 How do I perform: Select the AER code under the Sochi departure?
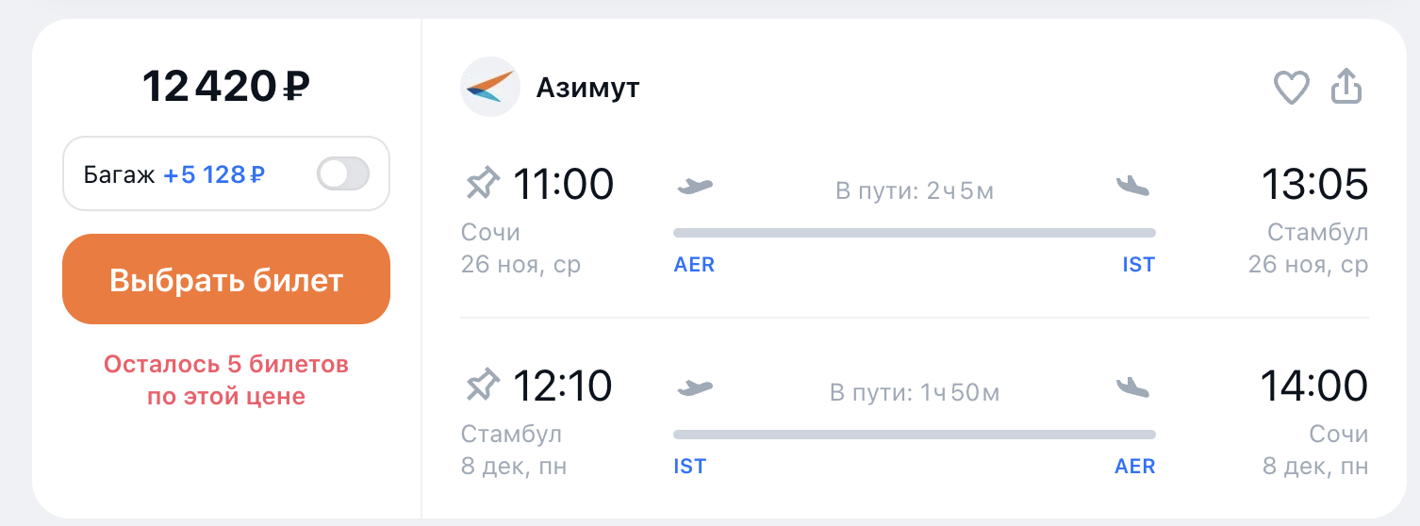695,265
